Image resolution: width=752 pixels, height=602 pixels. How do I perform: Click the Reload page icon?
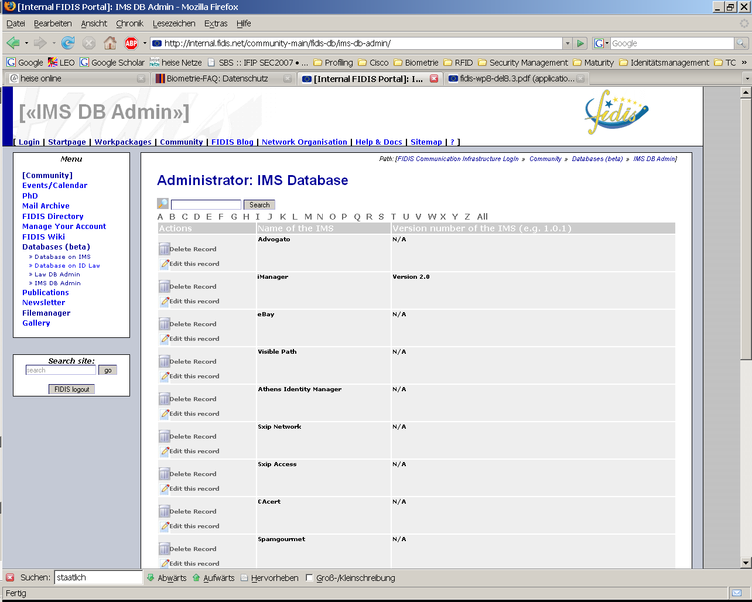click(x=68, y=43)
